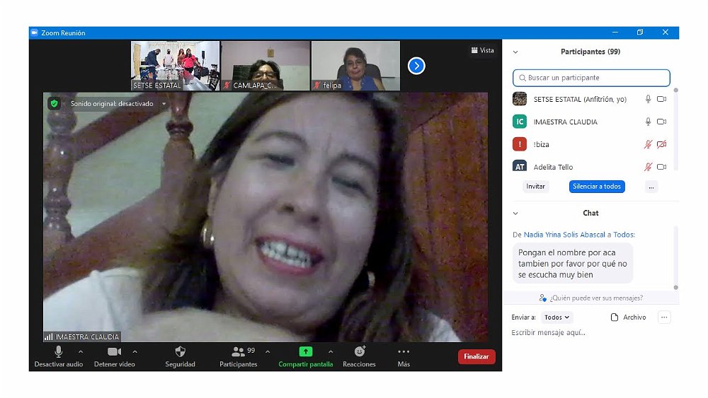Click the Archivo file icon in chat
This screenshot has height=398, width=708.
pyautogui.click(x=615, y=317)
